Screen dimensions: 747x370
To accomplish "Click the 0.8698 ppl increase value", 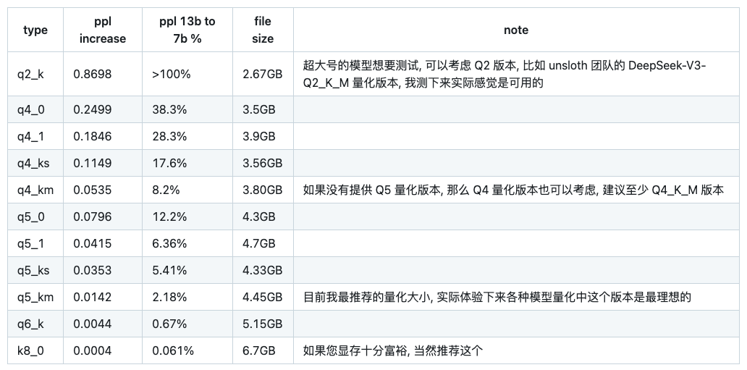I will coord(93,74).
